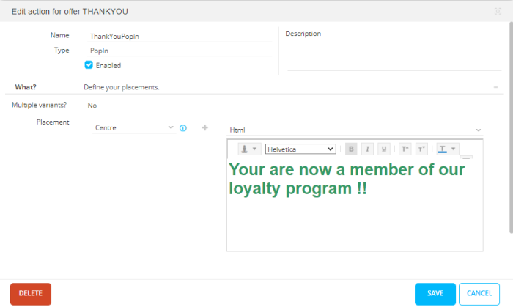Click the increase font size icon
The width and height of the screenshot is (513, 307).
coord(405,149)
